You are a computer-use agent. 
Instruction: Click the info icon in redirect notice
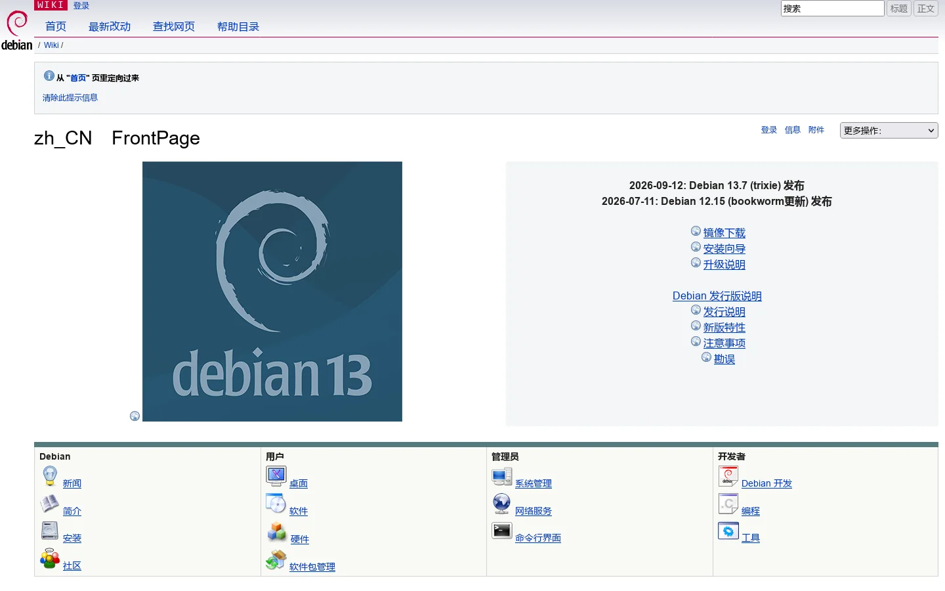tap(49, 76)
